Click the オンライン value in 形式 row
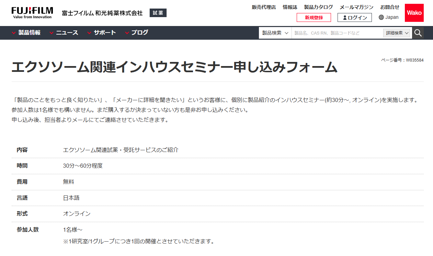433x256 pixels. click(77, 214)
